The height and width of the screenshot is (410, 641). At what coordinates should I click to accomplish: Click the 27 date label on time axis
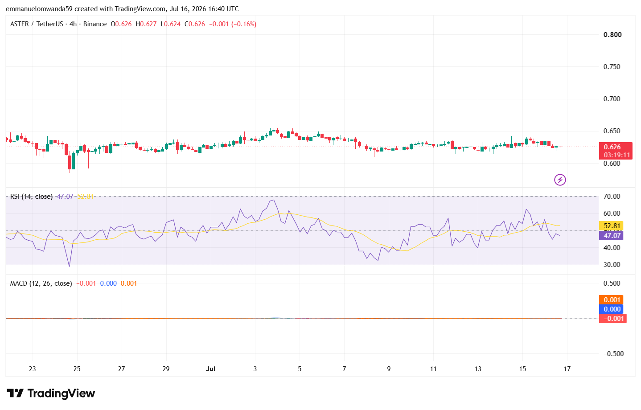tap(122, 369)
